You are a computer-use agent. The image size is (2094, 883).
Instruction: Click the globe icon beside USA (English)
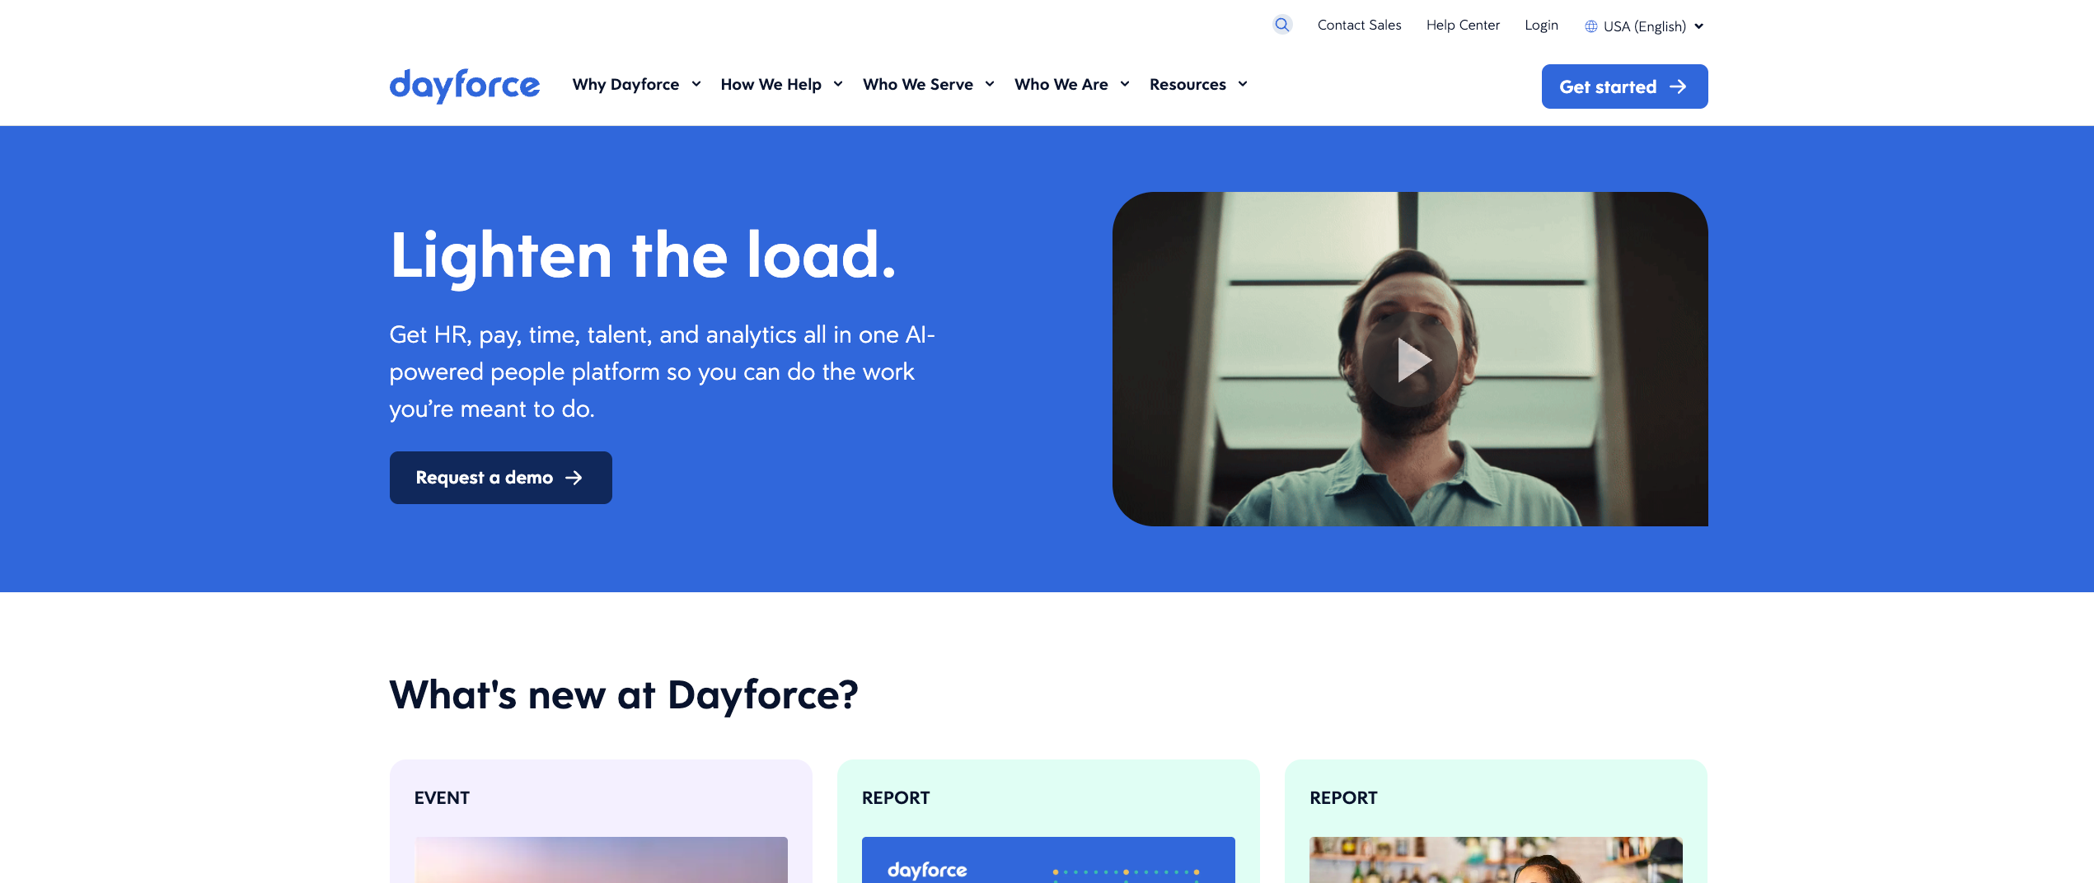(1591, 26)
